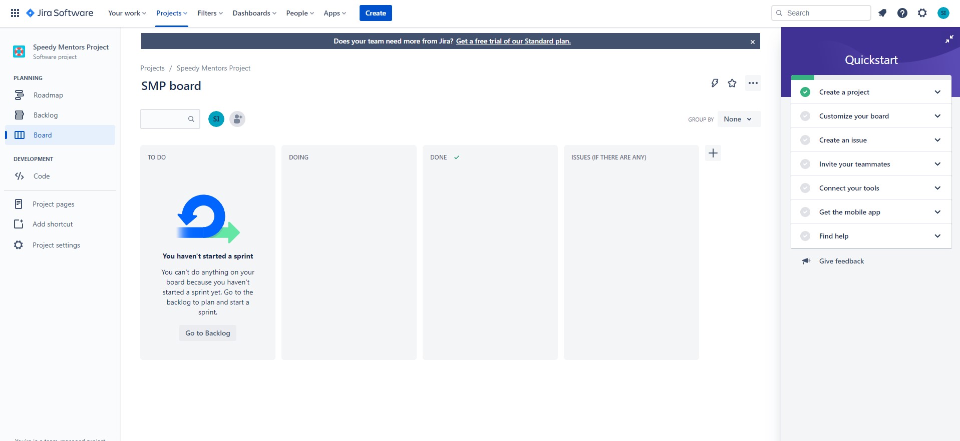960x441 pixels.
Task: Click Speedy Mentors Project breadcrumb link
Action: 213,68
